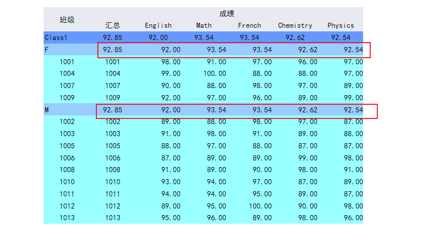Image resolution: width=427 pixels, height=245 pixels.
Task: Click 1001 Chemistry score 96.00
Action: pos(308,62)
